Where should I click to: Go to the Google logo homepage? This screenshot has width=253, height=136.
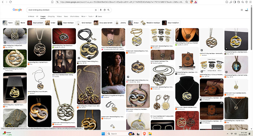pyautogui.click(x=17, y=10)
